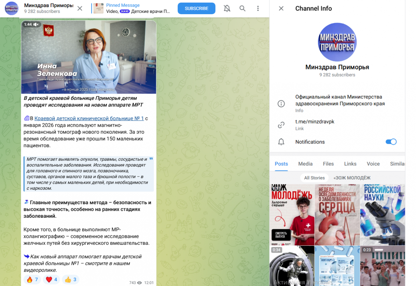The height and width of the screenshot is (286, 416).
Task: Open the Links tab
Action: coord(350,164)
